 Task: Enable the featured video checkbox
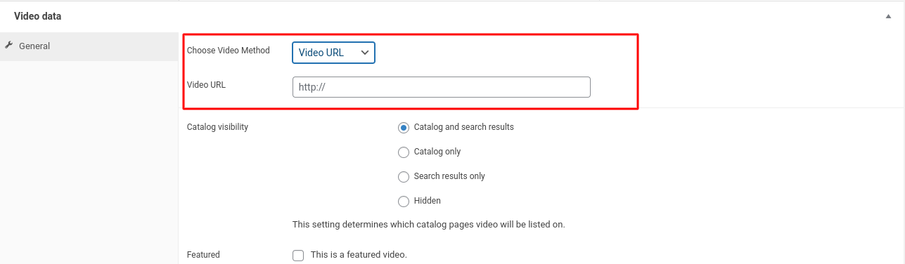298,256
